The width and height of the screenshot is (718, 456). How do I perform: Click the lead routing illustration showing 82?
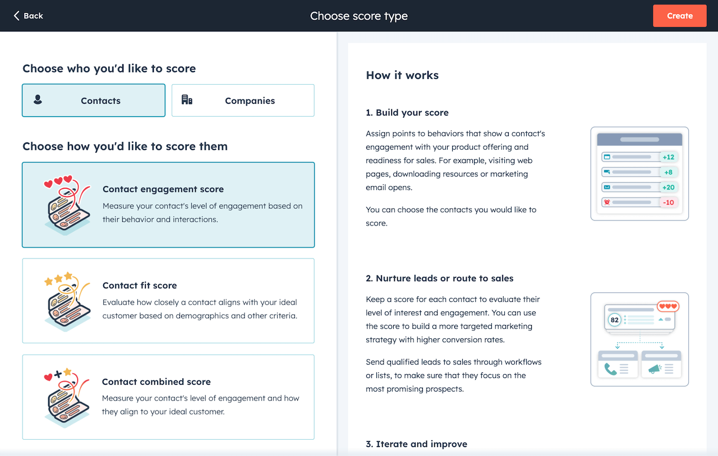coord(639,339)
